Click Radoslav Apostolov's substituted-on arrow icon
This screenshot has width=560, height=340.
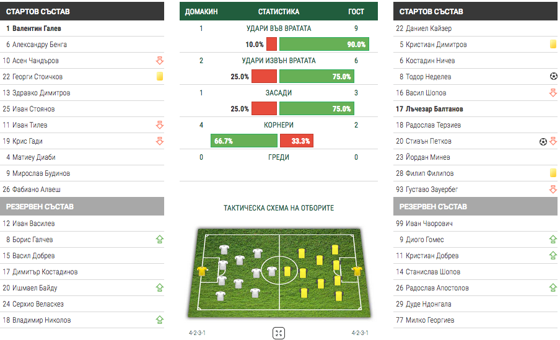click(553, 288)
